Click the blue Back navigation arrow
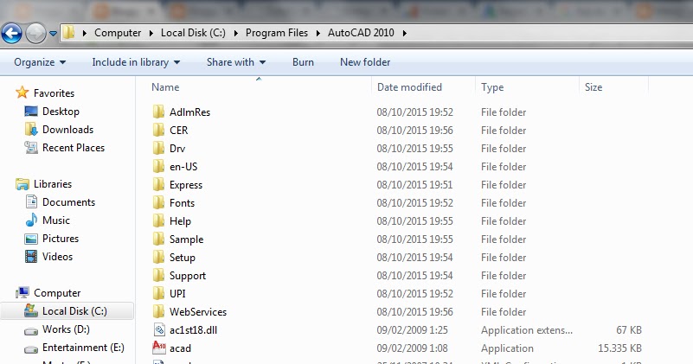The width and height of the screenshot is (693, 364). [x=11, y=33]
